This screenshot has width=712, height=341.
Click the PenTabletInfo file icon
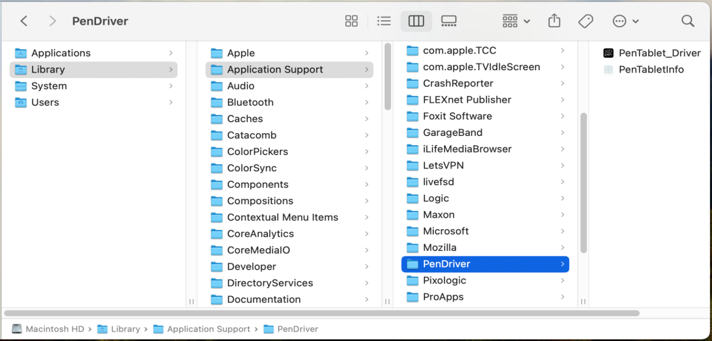coord(608,69)
